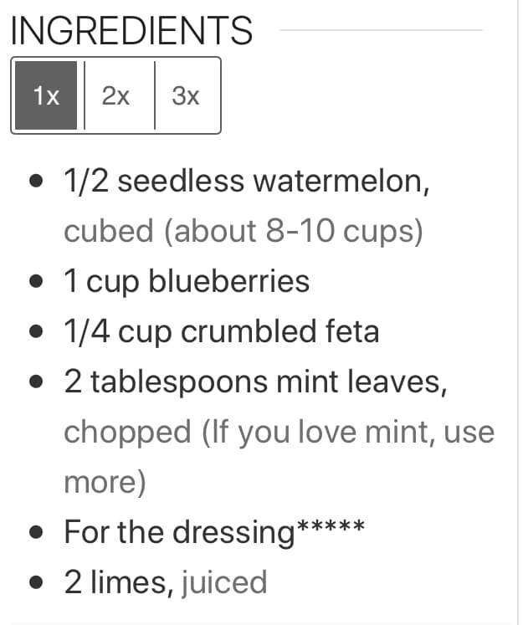Click the bullet next to blueberries

coord(35,281)
